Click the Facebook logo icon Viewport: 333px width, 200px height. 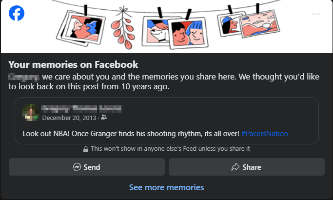(x=17, y=13)
